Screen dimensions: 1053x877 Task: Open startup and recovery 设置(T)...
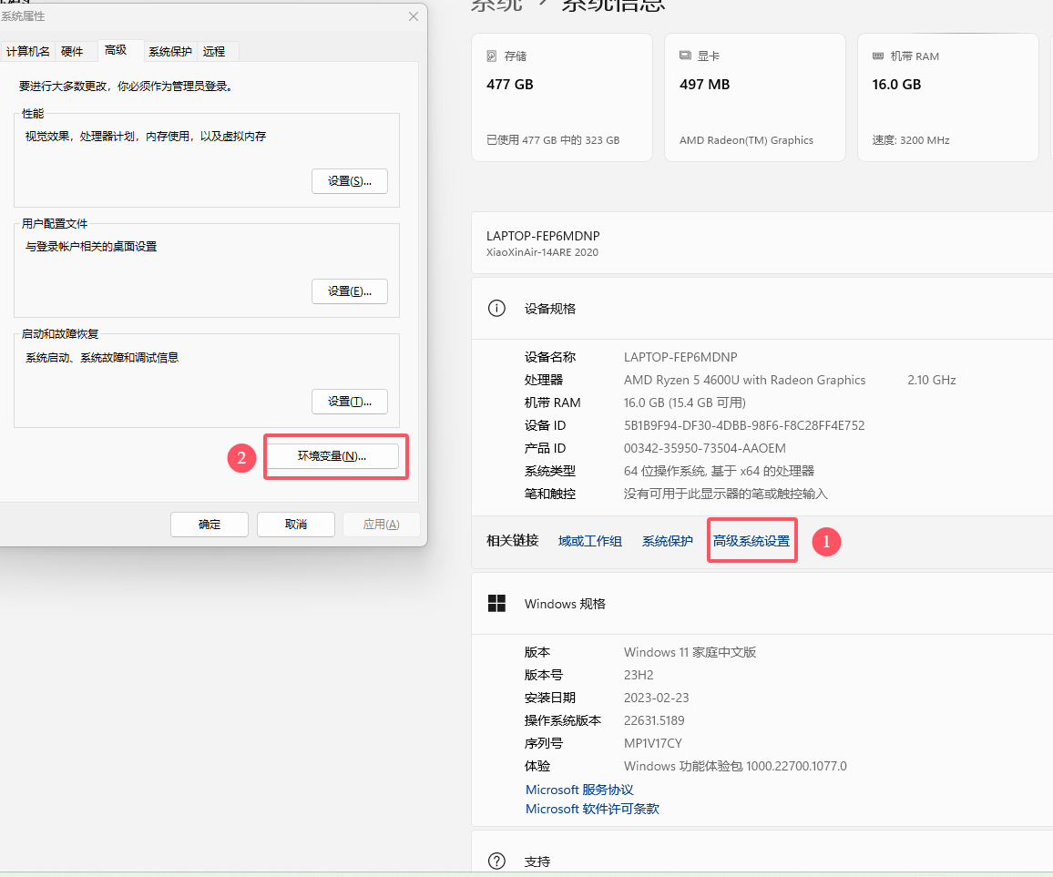tap(349, 402)
